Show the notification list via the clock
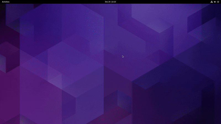The image size is (221, 124). click(x=110, y=2)
